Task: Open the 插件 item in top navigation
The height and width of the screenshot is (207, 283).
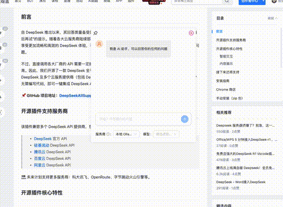Action: (x=131, y=1)
